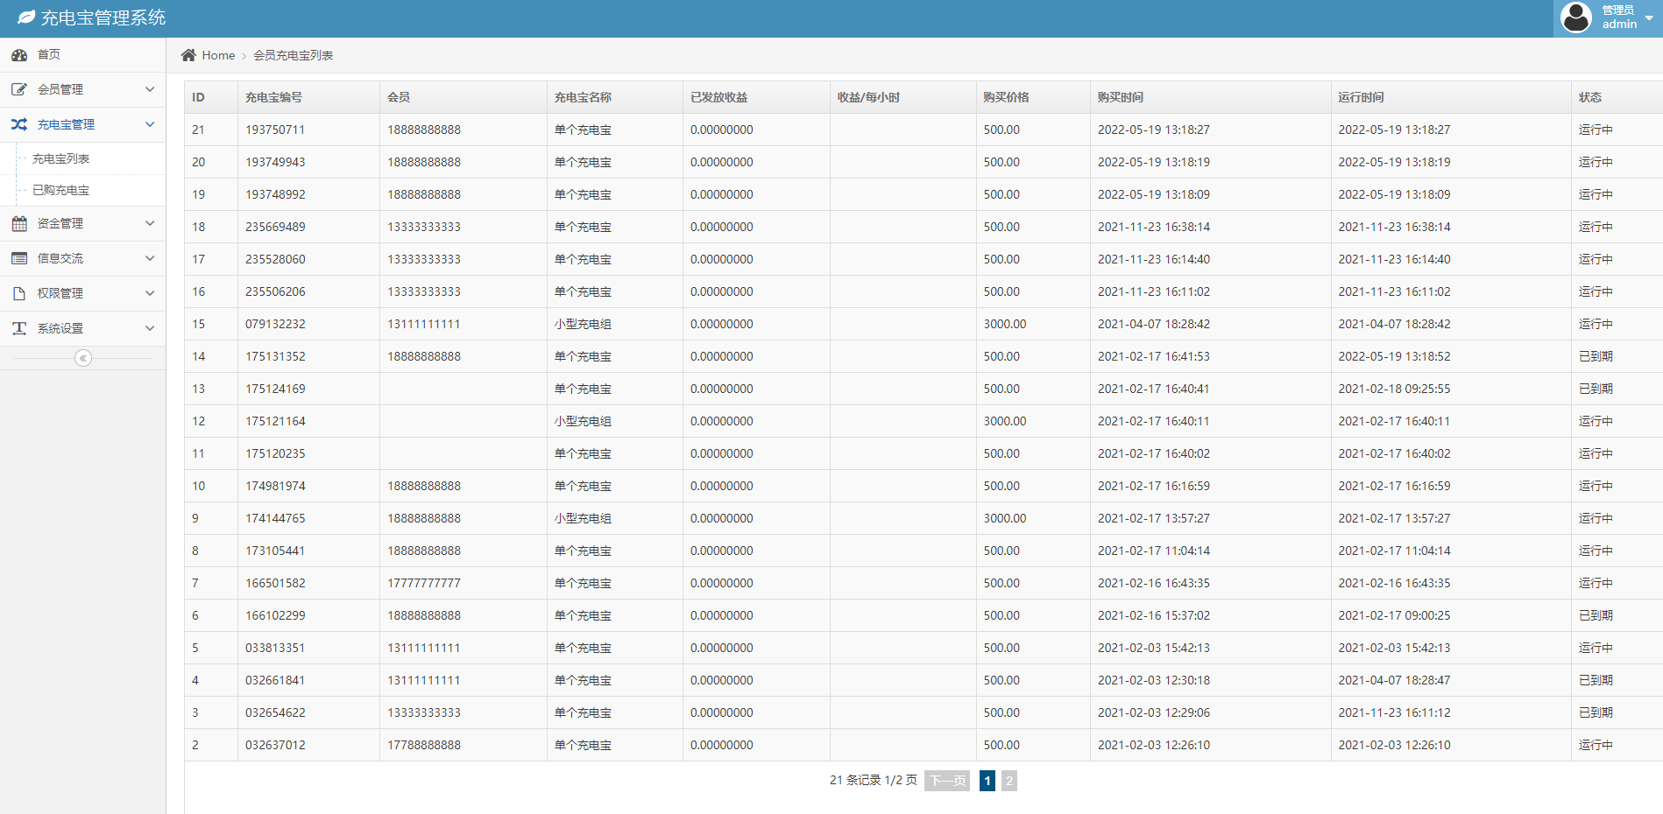Click the list icon beside 信息交流
Image resolution: width=1663 pixels, height=814 pixels.
click(19, 258)
